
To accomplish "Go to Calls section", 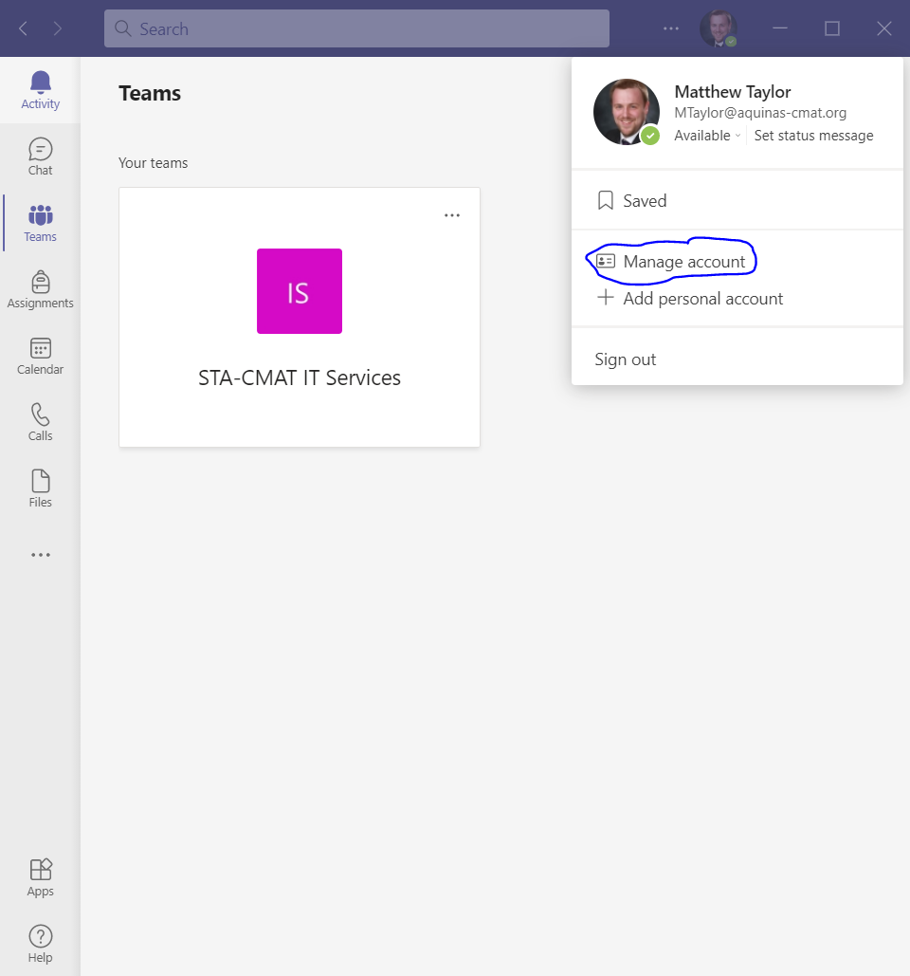I will coord(40,423).
